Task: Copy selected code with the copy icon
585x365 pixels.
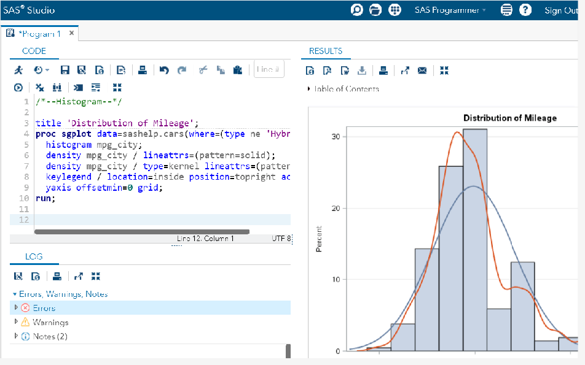Action: coord(221,70)
